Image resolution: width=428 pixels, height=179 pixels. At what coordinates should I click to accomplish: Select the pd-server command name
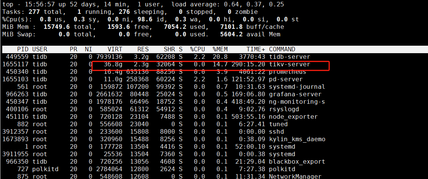pyautogui.click(x=286, y=79)
